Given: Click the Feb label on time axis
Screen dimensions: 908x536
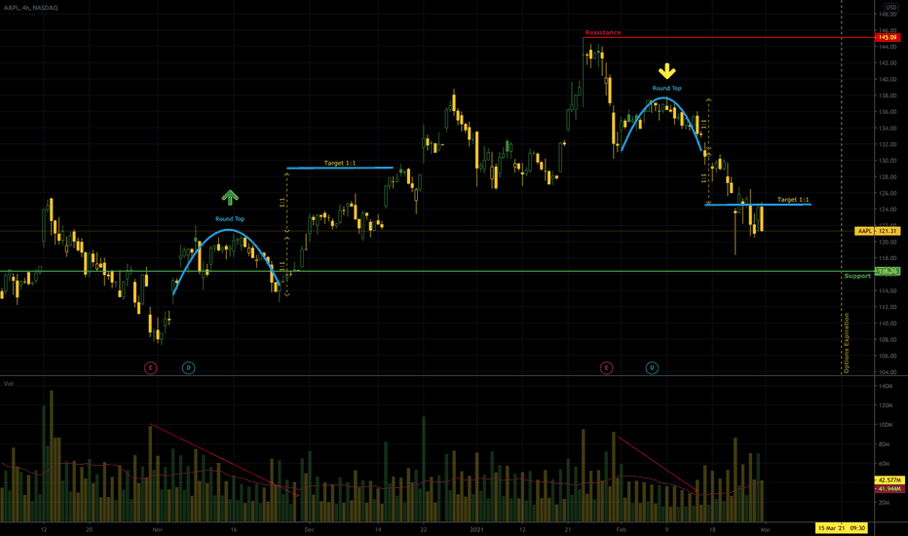Looking at the screenshot, I should point(621,529).
